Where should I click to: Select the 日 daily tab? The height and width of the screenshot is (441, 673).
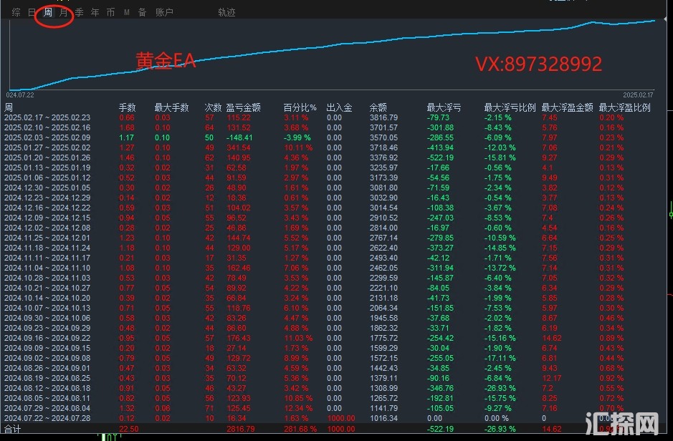click(x=32, y=12)
